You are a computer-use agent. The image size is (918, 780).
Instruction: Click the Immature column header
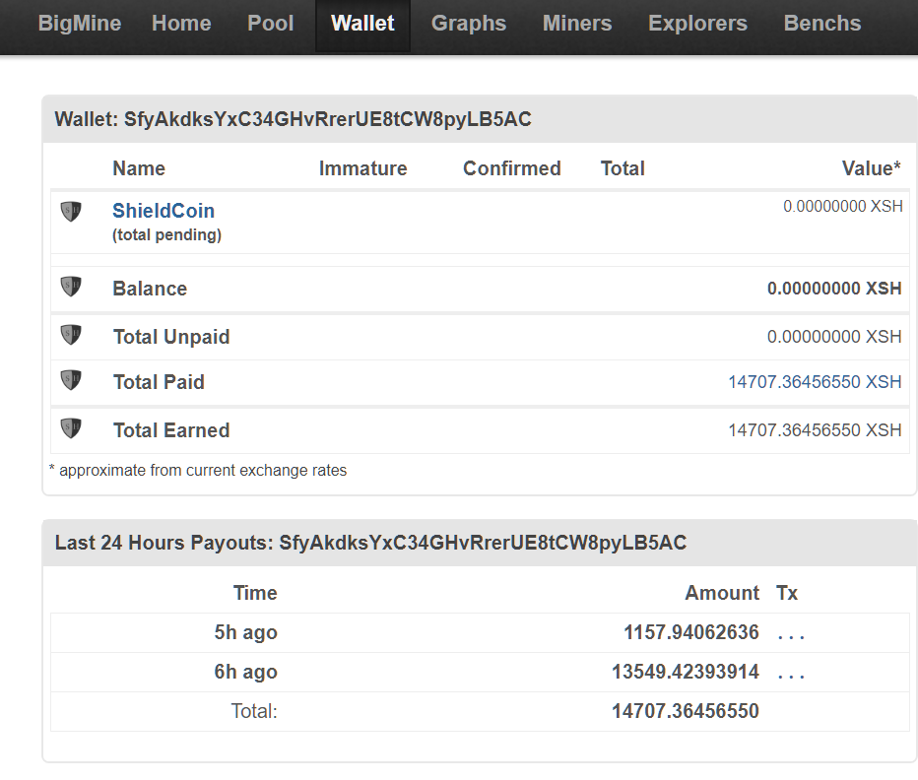[363, 168]
